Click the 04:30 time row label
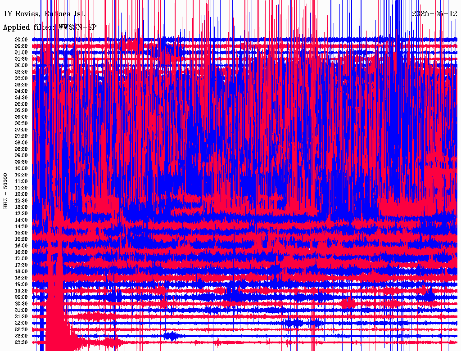Screen dimensions: 461x351 coord(21,98)
